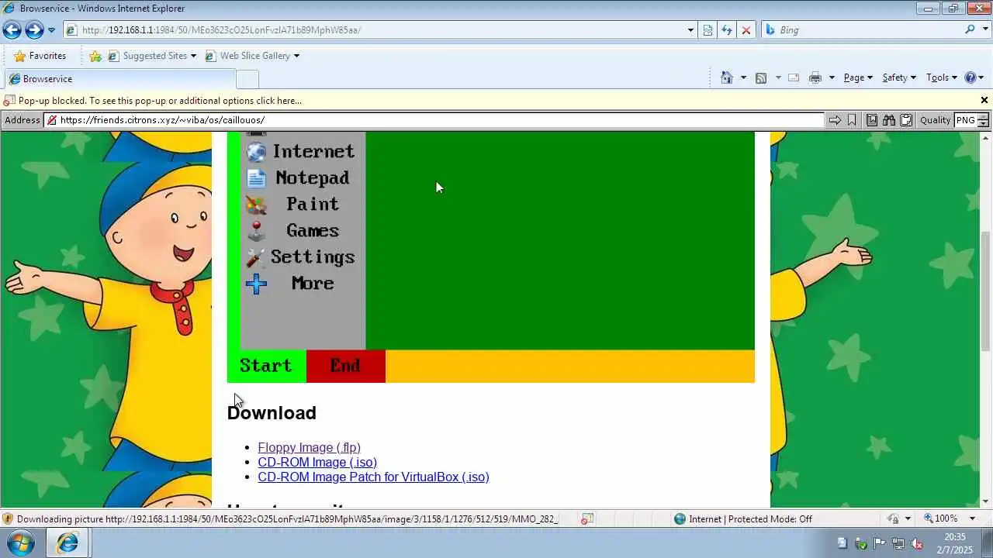
Task: Click the network tray icon
Action: pos(898,543)
